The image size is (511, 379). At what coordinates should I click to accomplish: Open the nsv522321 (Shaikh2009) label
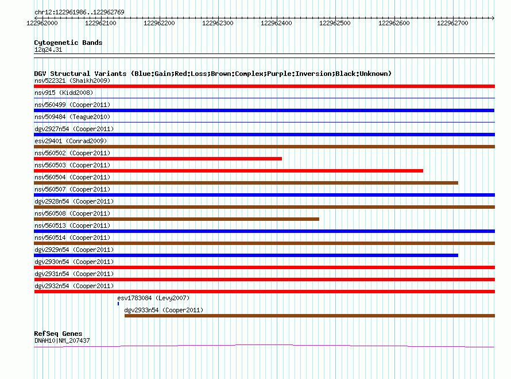(x=72, y=81)
